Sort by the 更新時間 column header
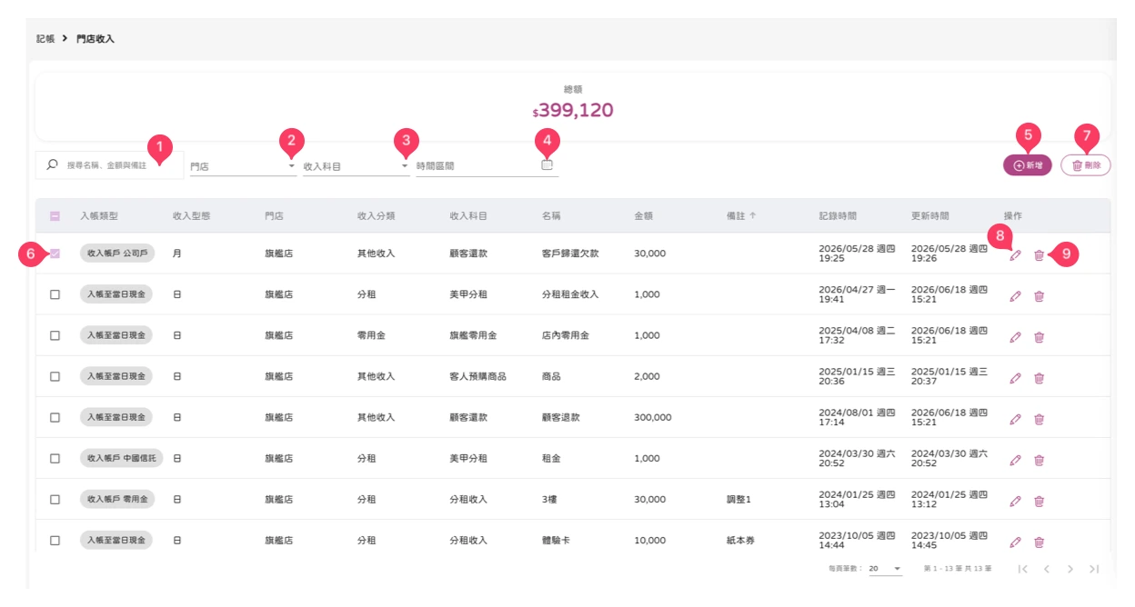This screenshot has height=607, width=1135. (x=930, y=216)
